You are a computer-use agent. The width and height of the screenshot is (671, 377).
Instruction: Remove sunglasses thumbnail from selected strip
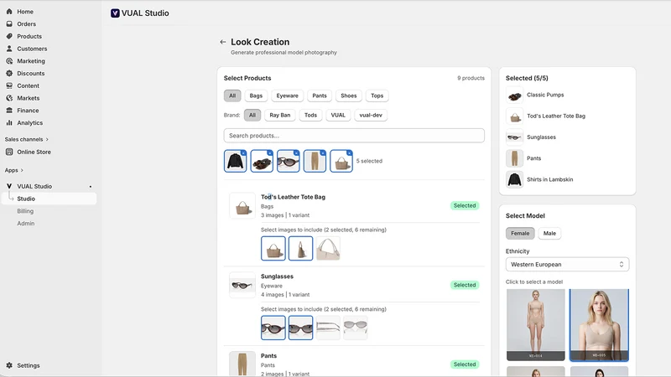click(x=296, y=152)
